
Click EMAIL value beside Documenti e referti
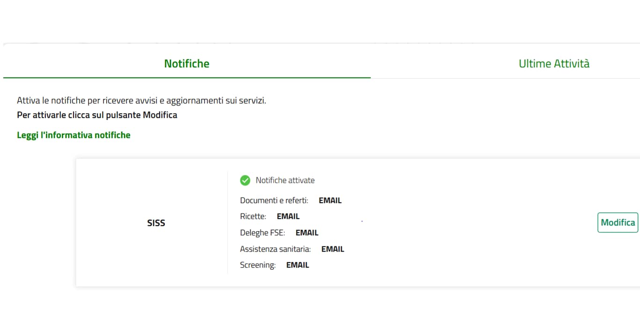(330, 201)
